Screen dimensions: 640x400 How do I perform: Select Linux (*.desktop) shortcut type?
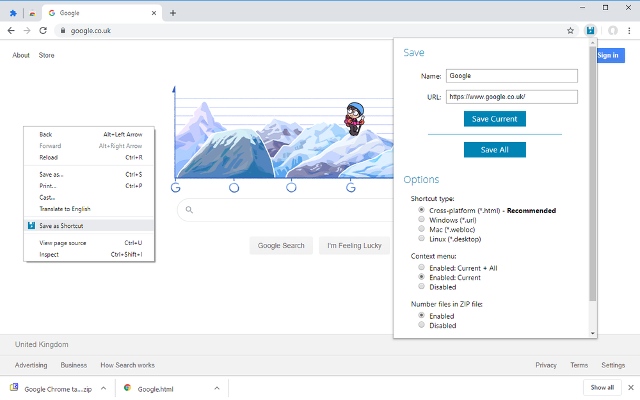click(421, 238)
